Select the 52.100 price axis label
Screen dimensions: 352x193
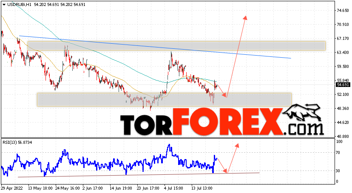point(343,95)
